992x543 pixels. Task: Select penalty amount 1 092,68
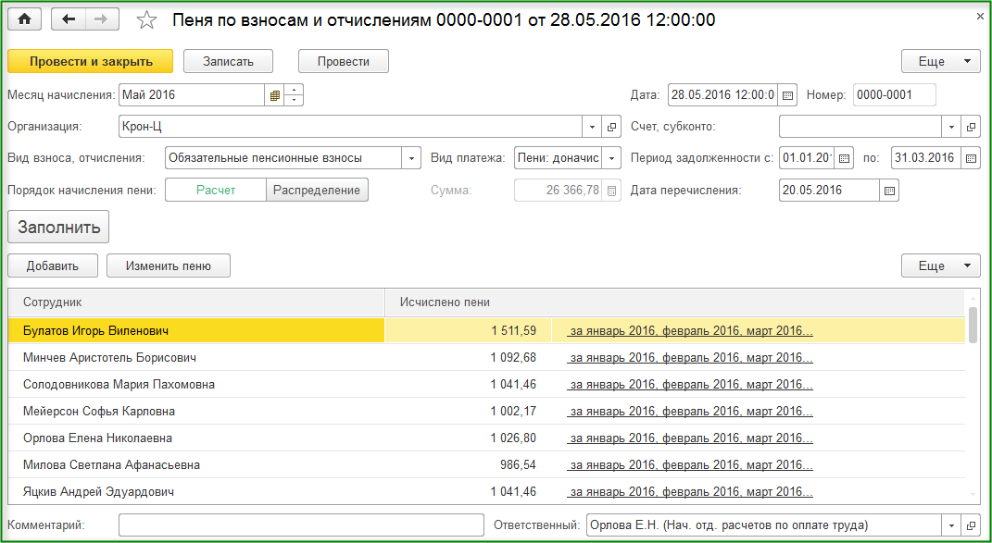pyautogui.click(x=513, y=358)
